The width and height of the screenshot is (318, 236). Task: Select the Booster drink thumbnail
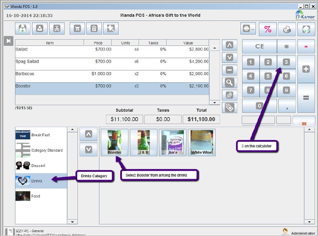114,142
